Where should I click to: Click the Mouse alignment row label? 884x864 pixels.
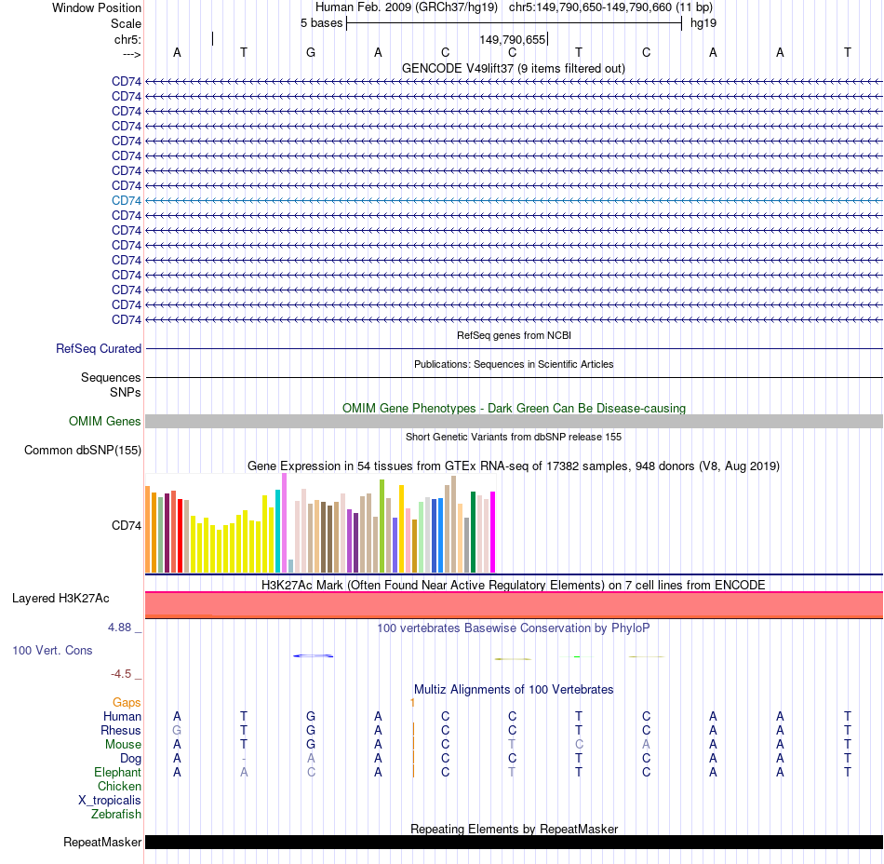[123, 745]
